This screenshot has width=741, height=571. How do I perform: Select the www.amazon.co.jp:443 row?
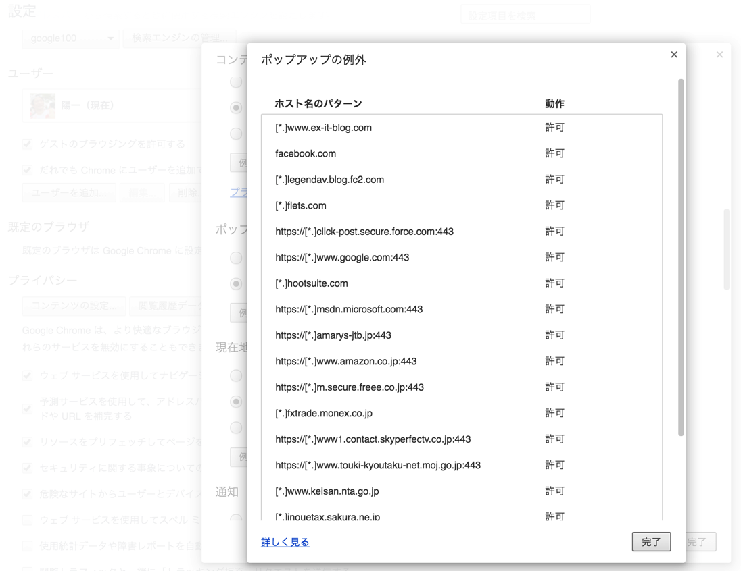462,361
